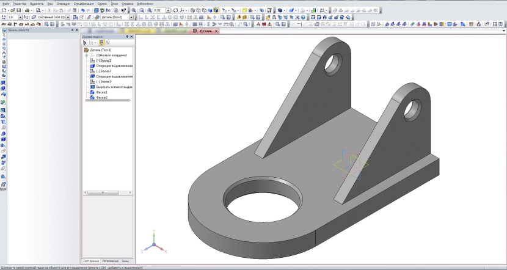The width and height of the screenshot is (507, 270).
Task: Click the Save document icon
Action: point(19,10)
